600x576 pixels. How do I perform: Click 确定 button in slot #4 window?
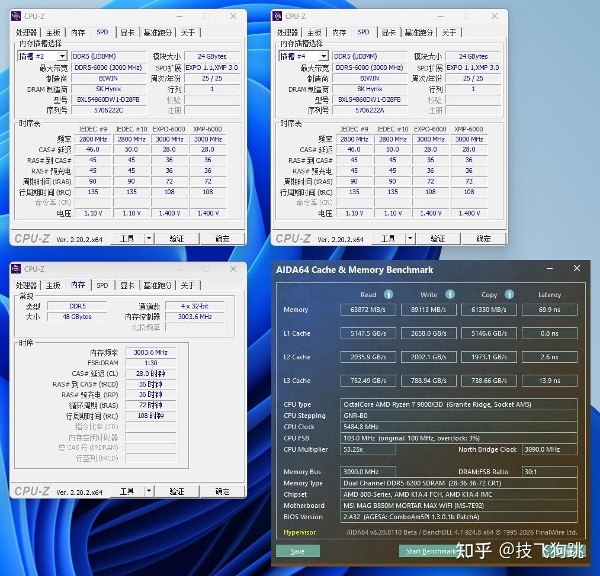[x=484, y=239]
